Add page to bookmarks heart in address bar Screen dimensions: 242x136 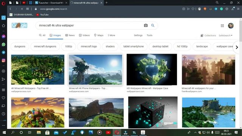pos(193,9)
